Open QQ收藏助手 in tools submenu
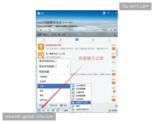This screenshot has width=154, height=123. [81, 85]
